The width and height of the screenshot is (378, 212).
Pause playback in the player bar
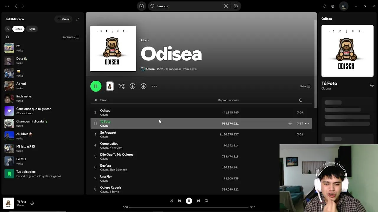pos(189,201)
